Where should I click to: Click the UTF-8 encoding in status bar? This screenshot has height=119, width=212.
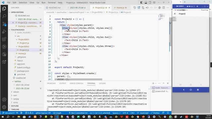[x=125, y=113]
